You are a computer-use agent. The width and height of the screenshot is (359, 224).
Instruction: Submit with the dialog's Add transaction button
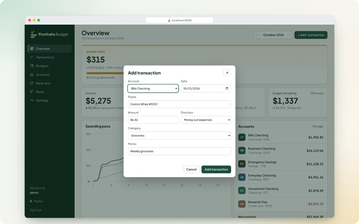[x=216, y=169]
